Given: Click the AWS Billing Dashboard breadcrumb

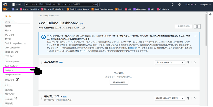Looking at the screenshot, I should 48,16.
